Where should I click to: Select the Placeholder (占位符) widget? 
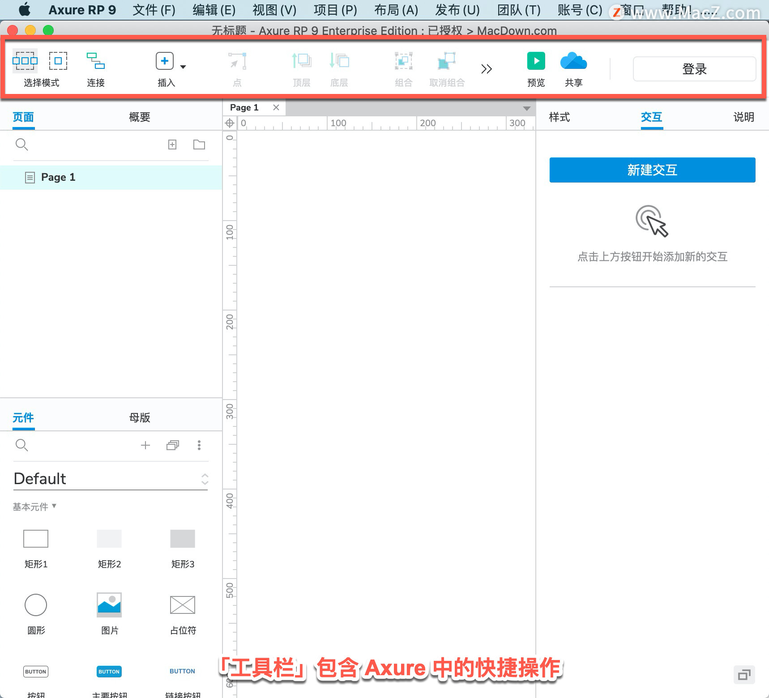tap(183, 605)
